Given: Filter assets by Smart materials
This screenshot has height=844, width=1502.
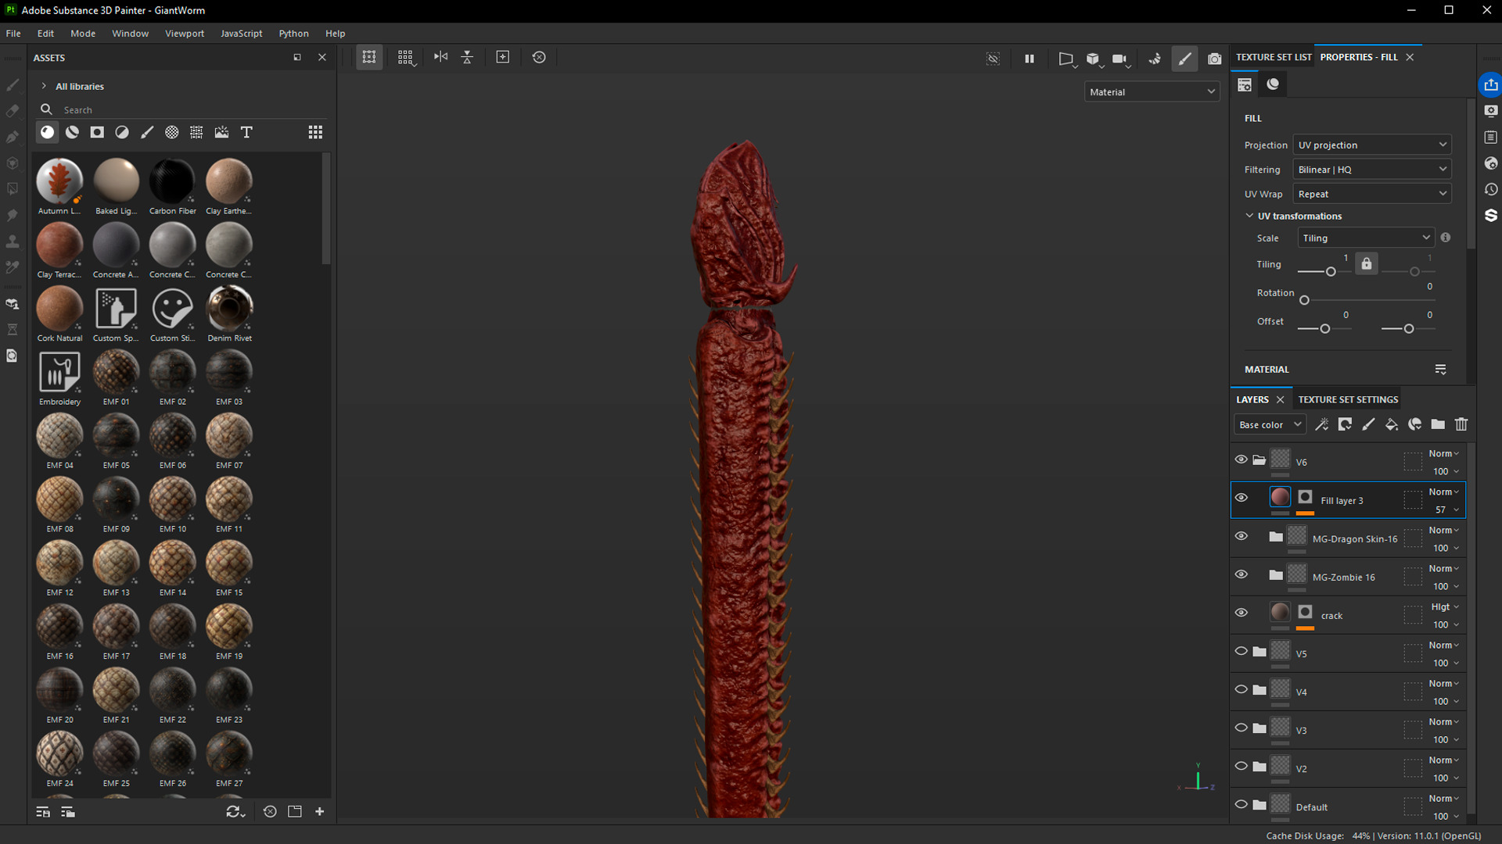Looking at the screenshot, I should click(72, 132).
